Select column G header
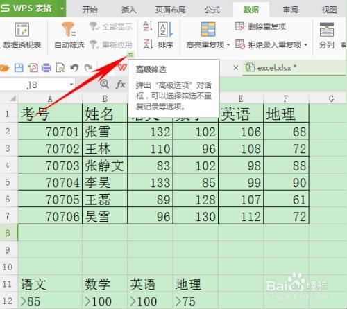The height and width of the screenshot is (309, 347). click(331, 98)
